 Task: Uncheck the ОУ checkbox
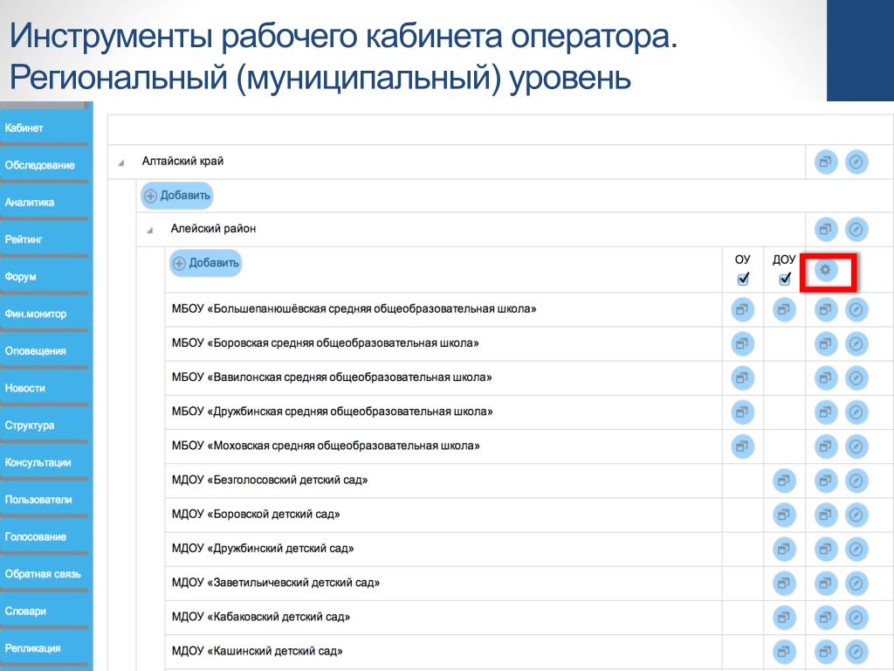coord(743,279)
